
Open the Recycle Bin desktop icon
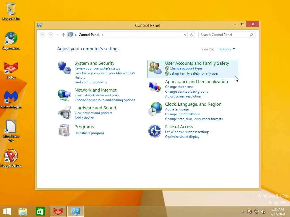coord(11,11)
